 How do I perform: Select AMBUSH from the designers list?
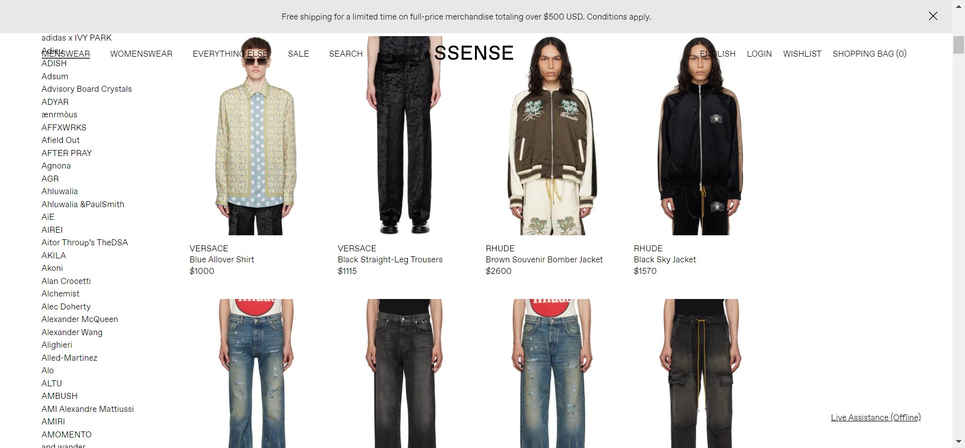pyautogui.click(x=59, y=396)
